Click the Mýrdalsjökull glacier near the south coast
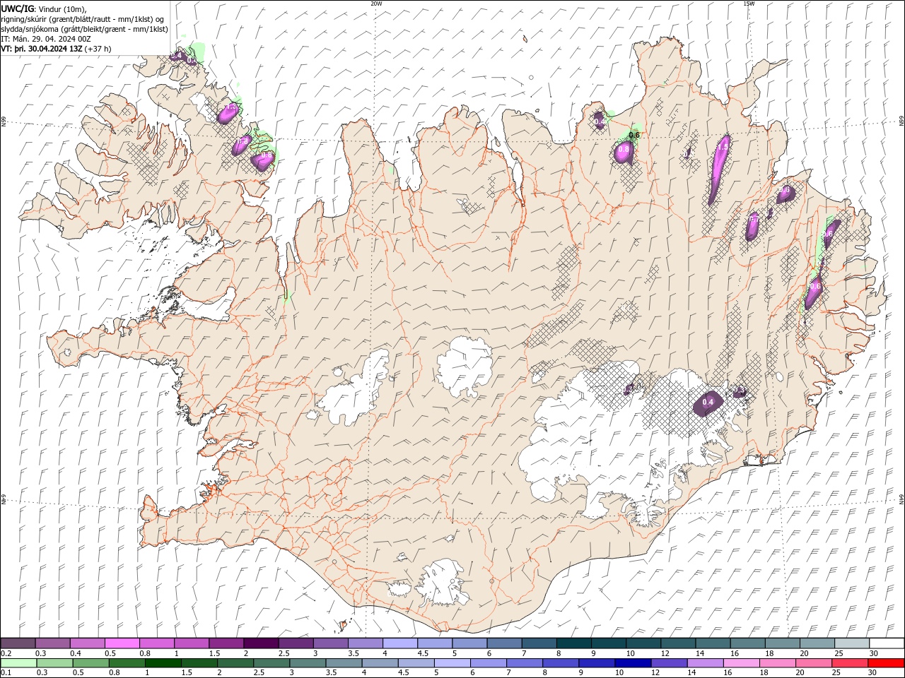905x678 pixels. pos(440,582)
